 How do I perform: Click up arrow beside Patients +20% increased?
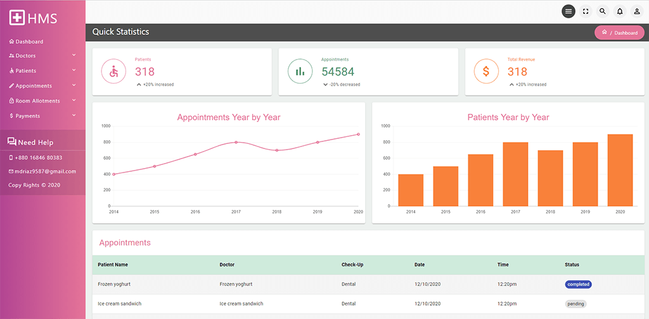click(x=139, y=84)
